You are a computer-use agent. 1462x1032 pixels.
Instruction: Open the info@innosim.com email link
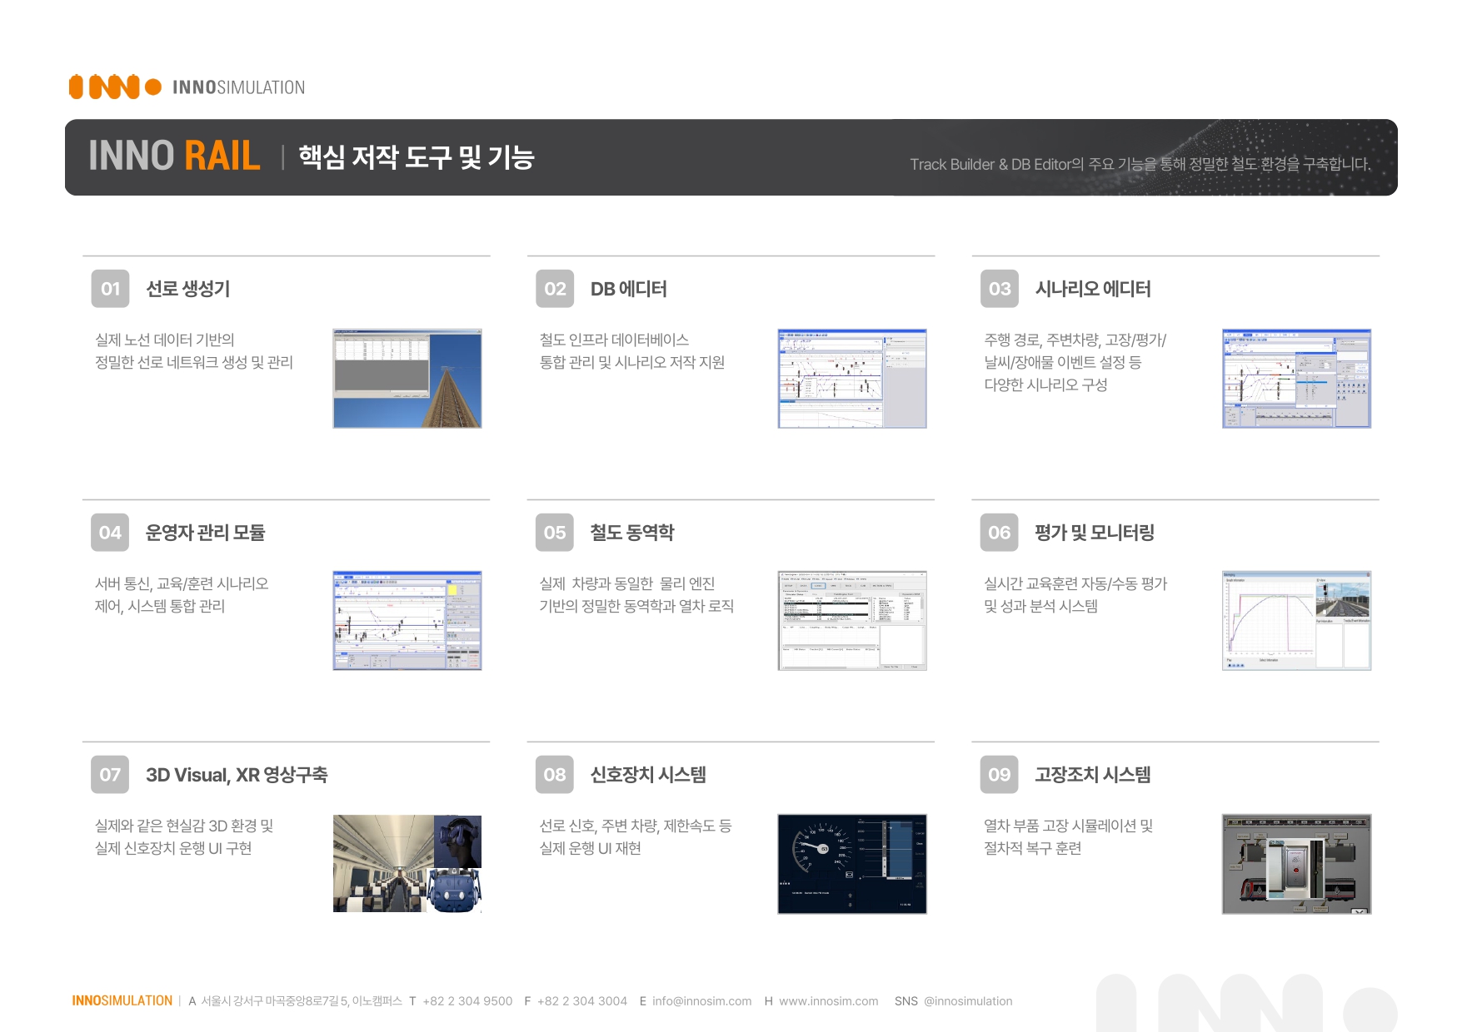[702, 1001]
